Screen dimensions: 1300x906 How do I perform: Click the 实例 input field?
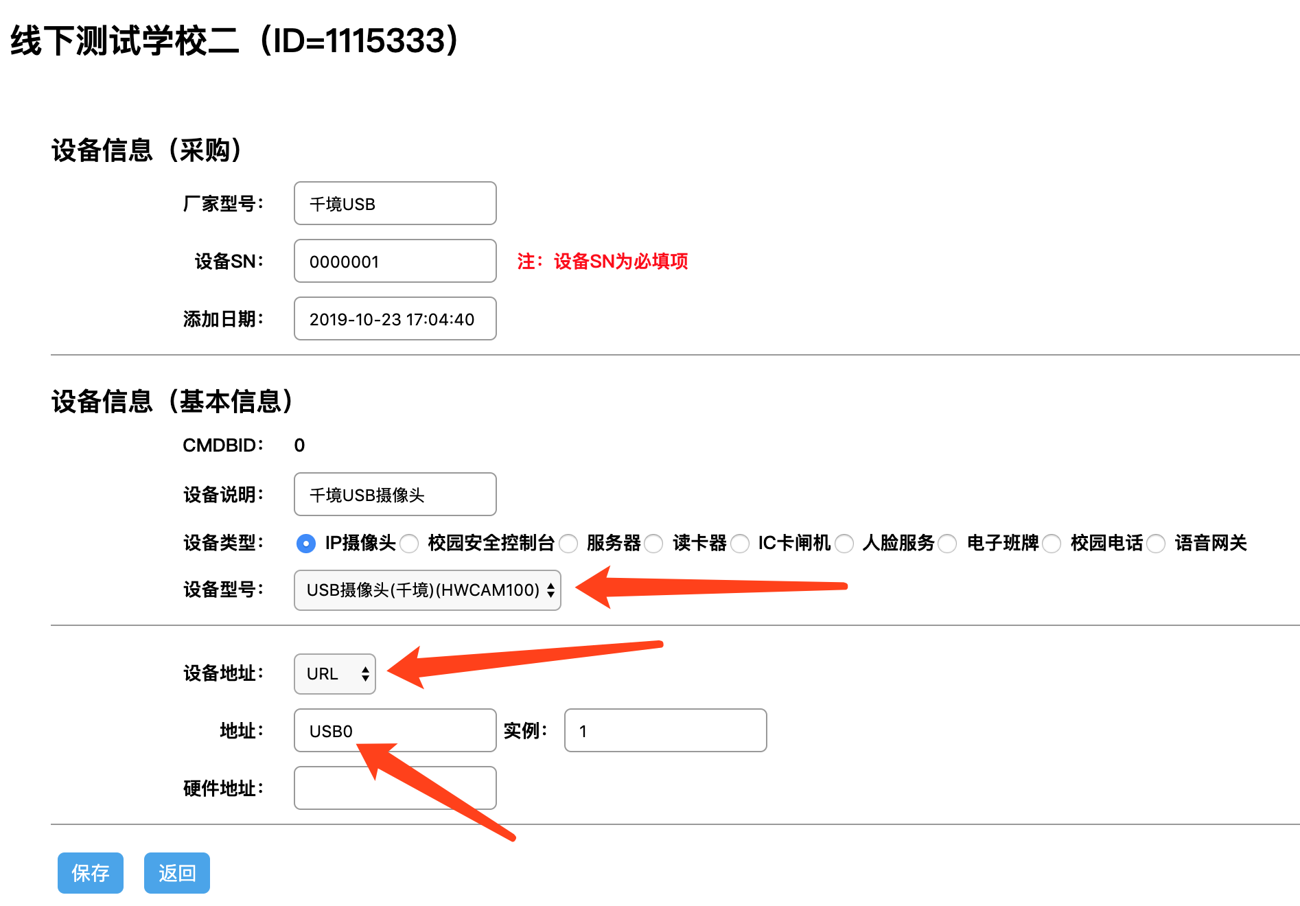[664, 731]
